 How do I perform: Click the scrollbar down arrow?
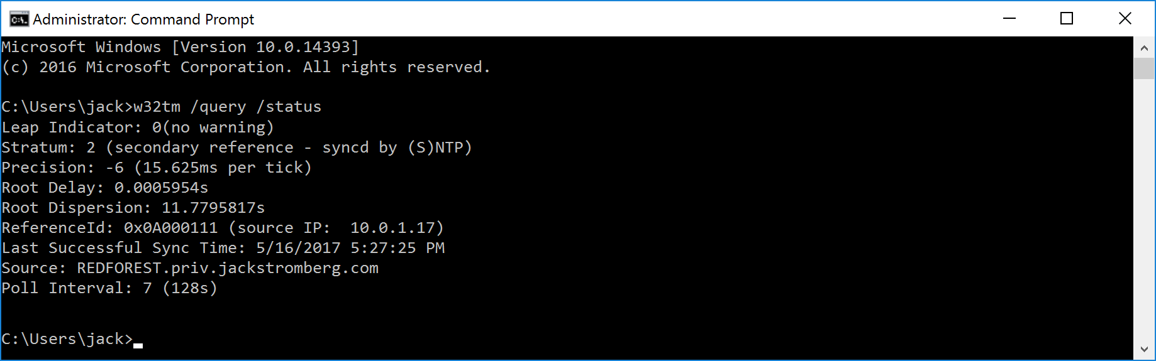(x=1144, y=350)
